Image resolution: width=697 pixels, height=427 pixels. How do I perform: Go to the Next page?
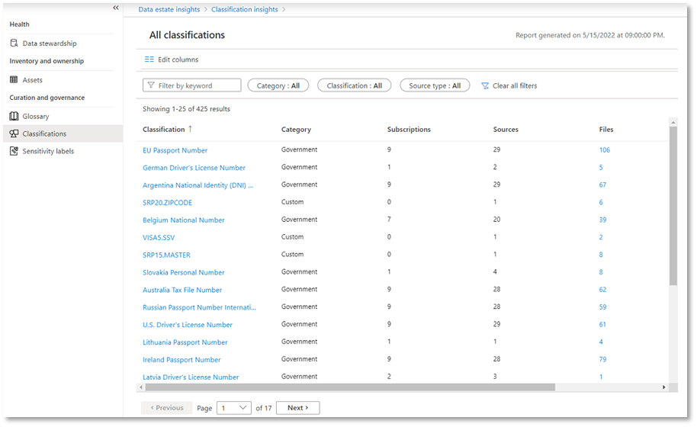tap(297, 408)
